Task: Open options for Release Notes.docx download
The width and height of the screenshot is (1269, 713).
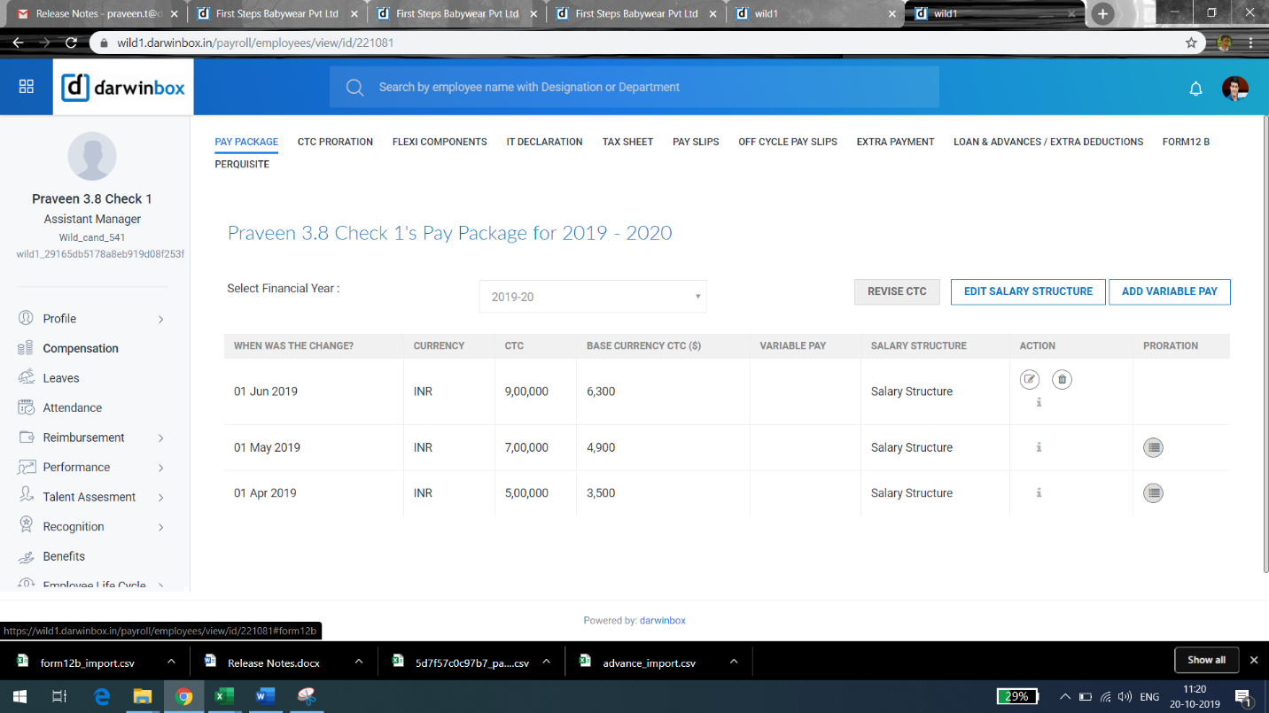Action: click(359, 662)
